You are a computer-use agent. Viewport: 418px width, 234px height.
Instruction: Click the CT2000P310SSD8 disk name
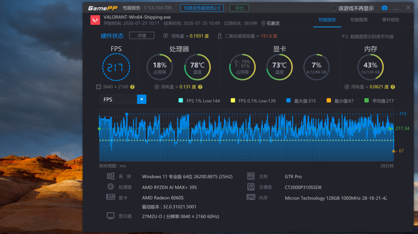click(303, 187)
